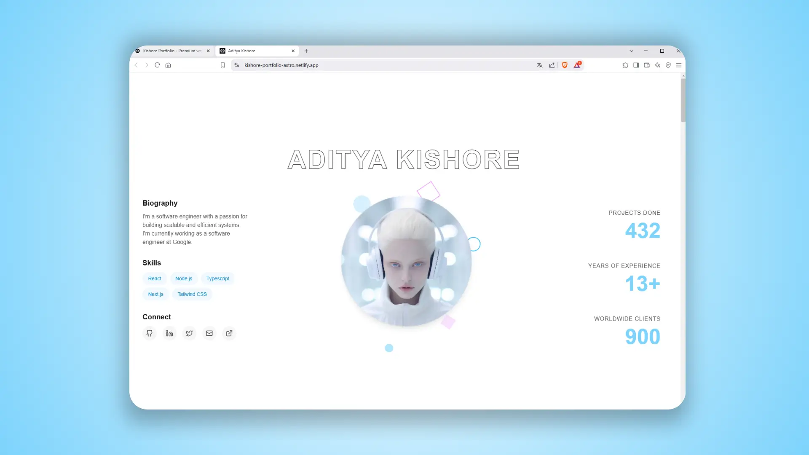809x455 pixels.
Task: Click the React skill tag
Action: click(155, 278)
